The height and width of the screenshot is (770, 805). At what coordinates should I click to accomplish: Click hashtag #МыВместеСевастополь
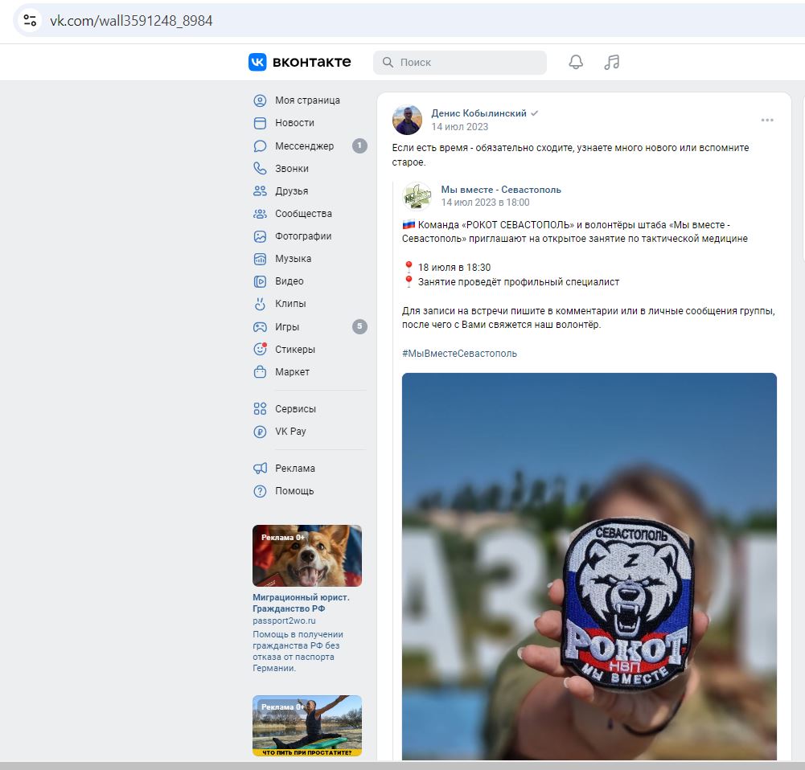[x=459, y=354]
